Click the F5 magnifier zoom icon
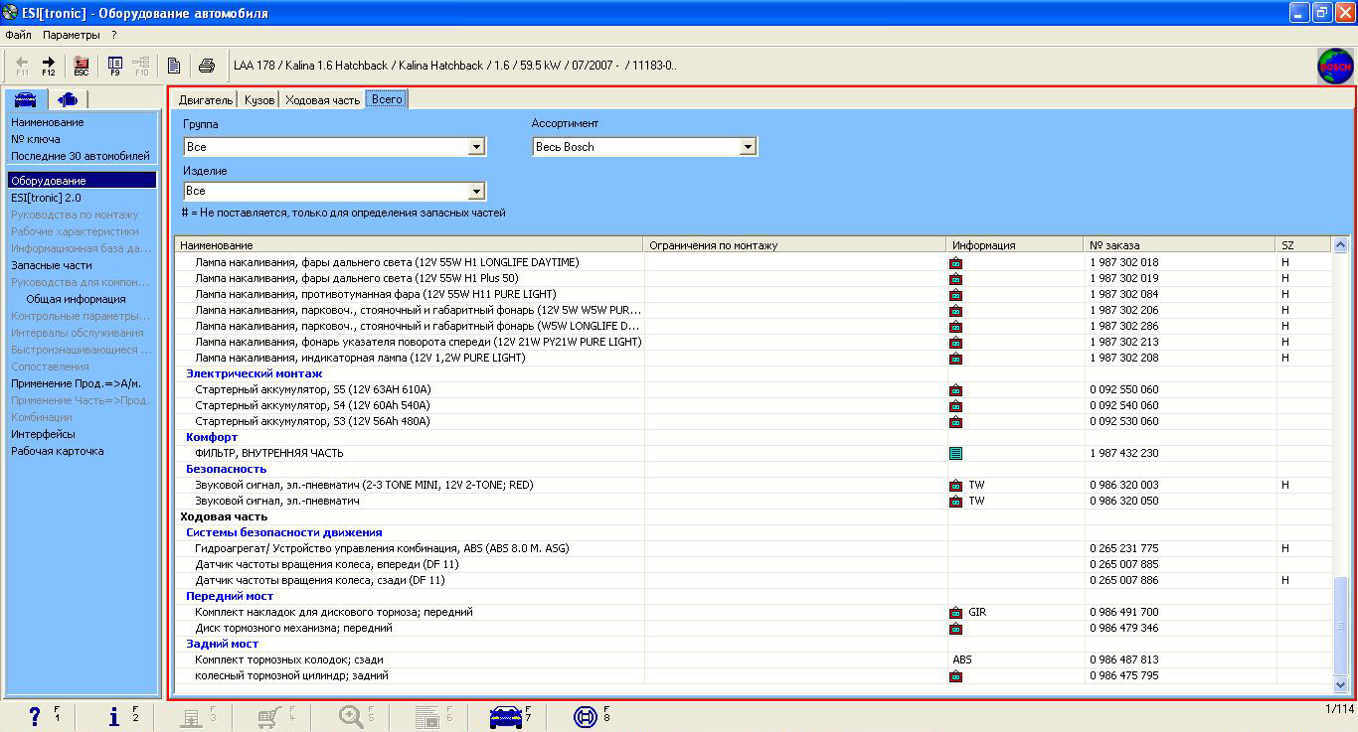The height and width of the screenshot is (732, 1358). (351, 716)
